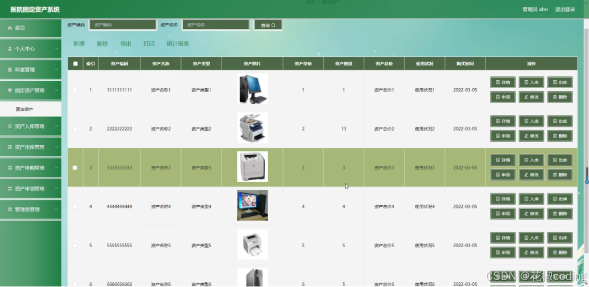Viewport: 589px width, 287px height.
Task: Click the list icon beside 资产入库管理
Action: click(x=10, y=126)
